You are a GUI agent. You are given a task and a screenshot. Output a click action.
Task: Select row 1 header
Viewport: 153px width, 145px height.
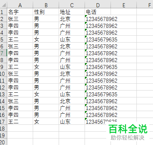tap(3, 12)
